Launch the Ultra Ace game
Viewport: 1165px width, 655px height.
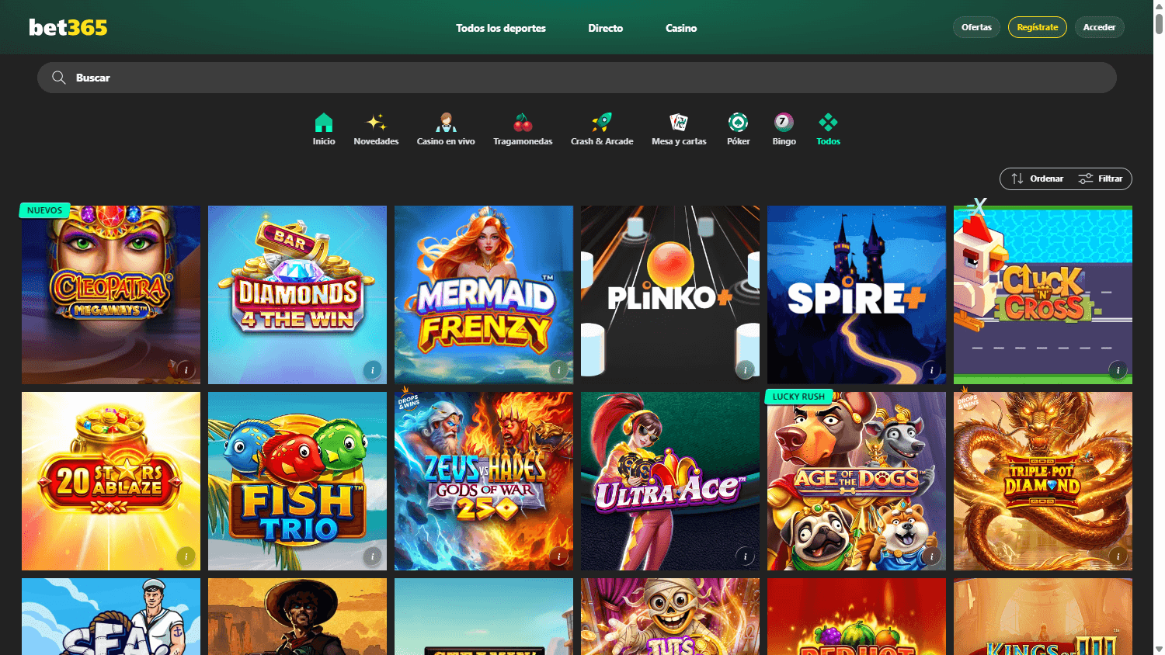[670, 481]
